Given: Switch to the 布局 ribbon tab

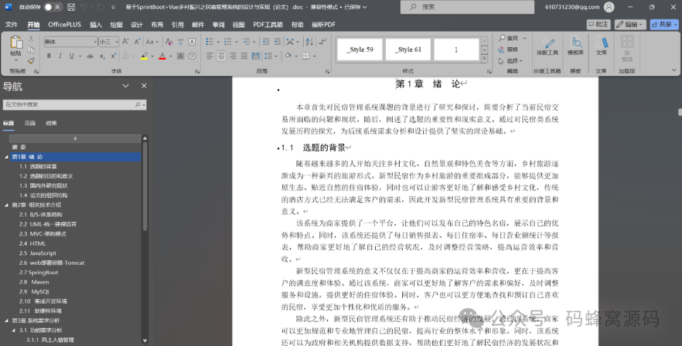Looking at the screenshot, I should coord(157,25).
